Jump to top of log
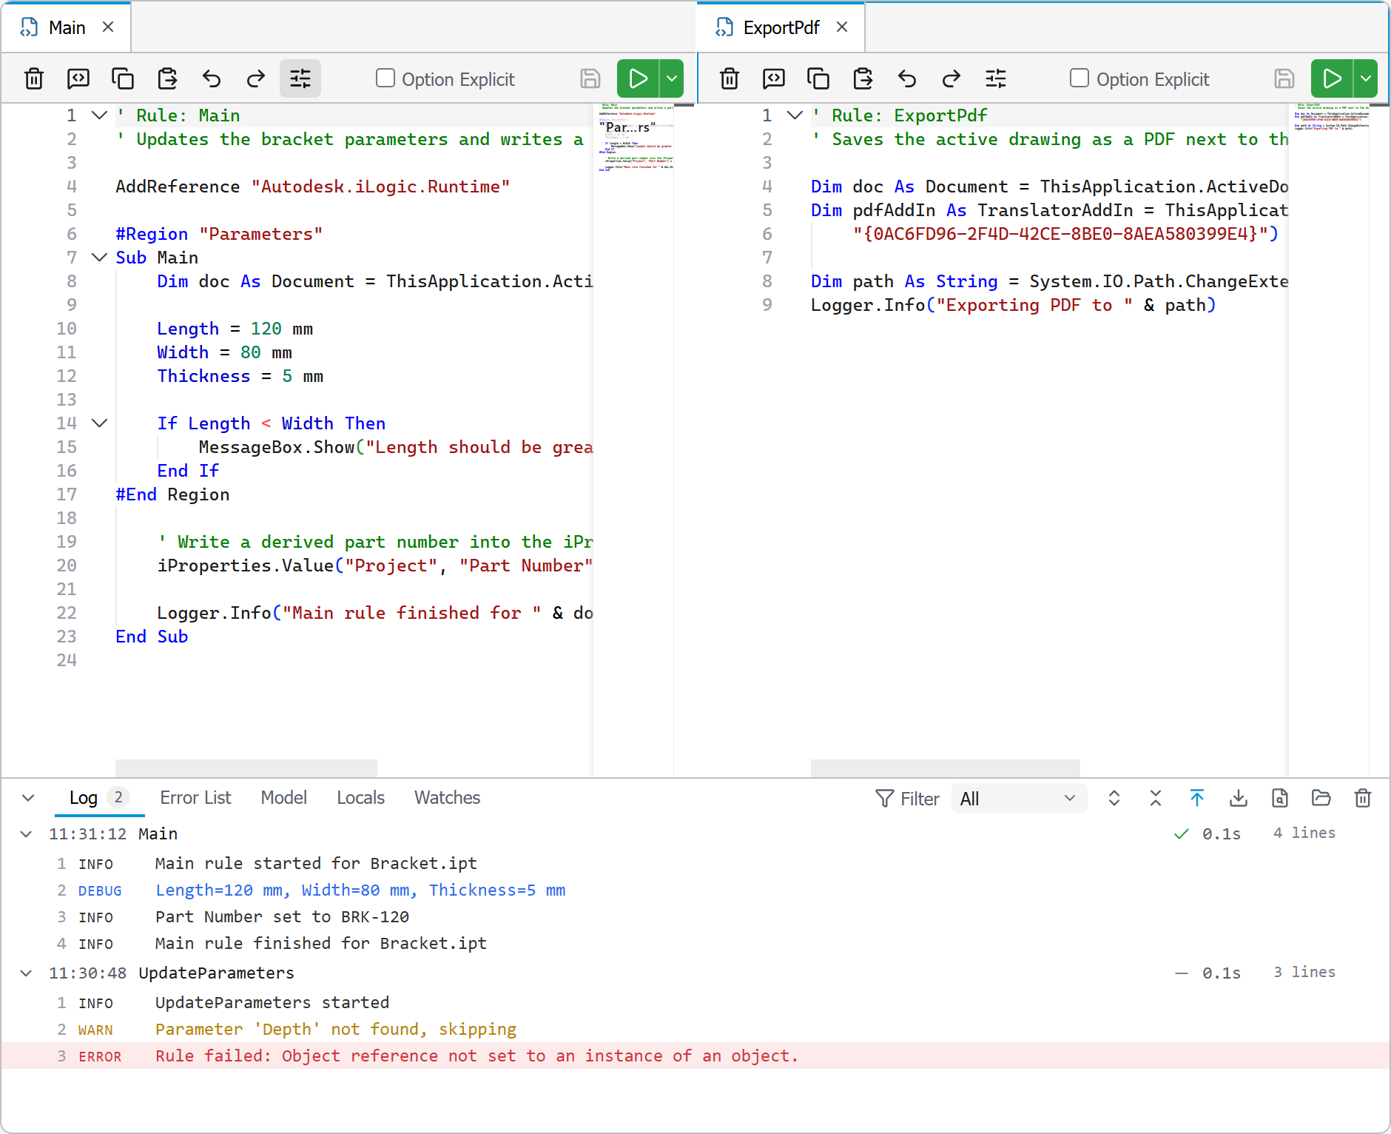 1197,798
